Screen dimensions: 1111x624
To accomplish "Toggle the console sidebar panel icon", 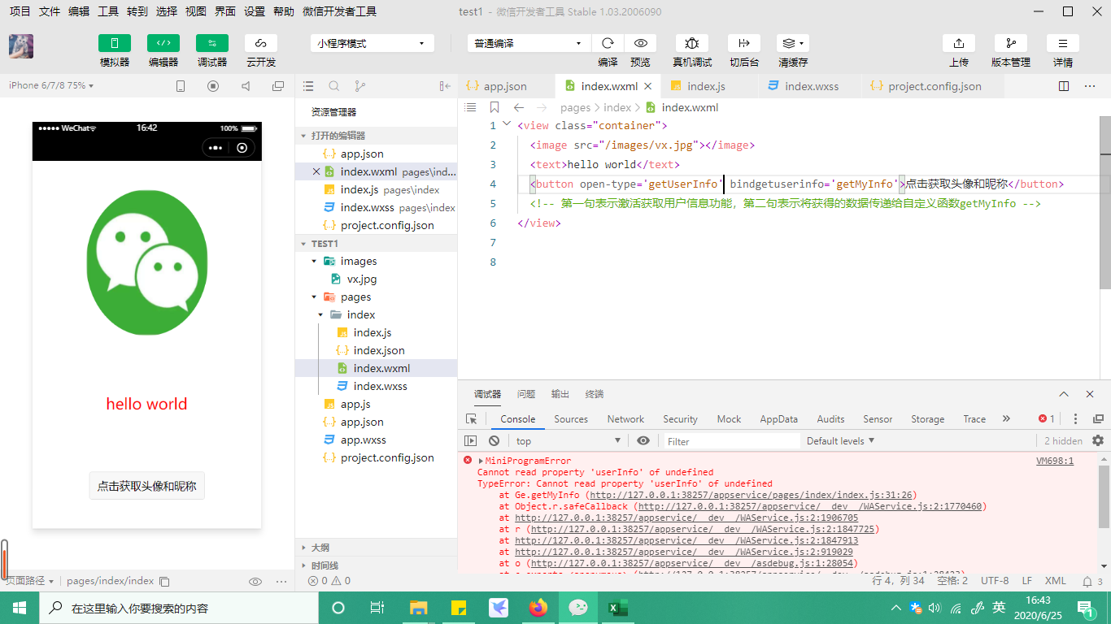I will click(471, 440).
